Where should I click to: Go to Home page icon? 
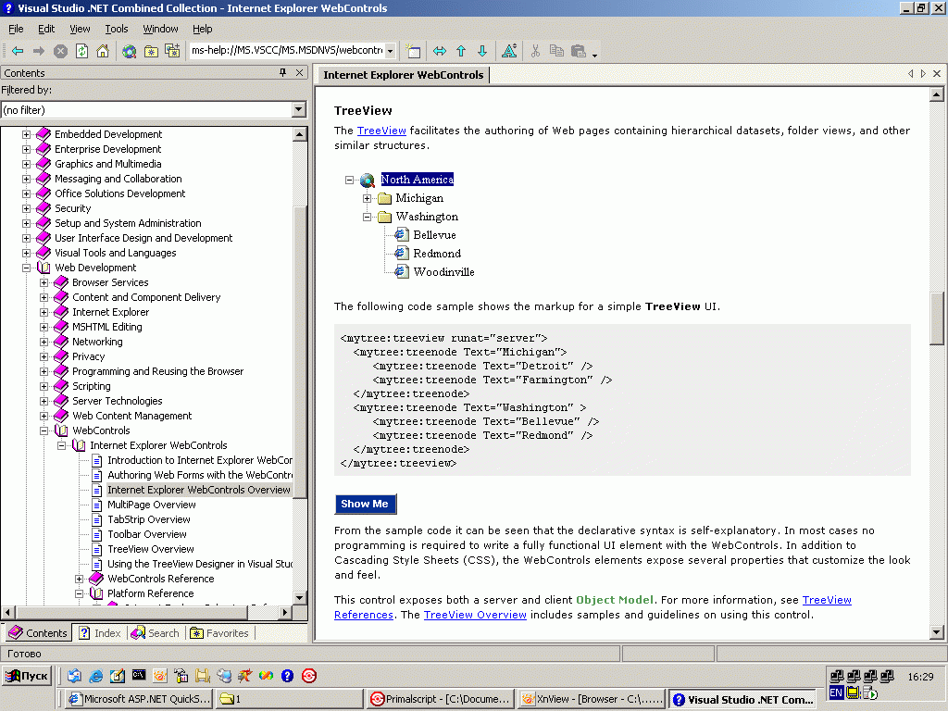click(x=103, y=52)
